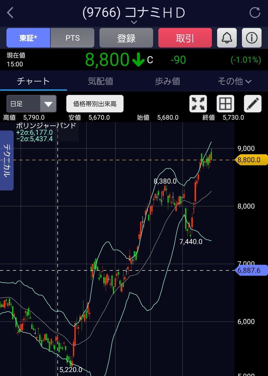Tap the 6,000 axis label

246,322
